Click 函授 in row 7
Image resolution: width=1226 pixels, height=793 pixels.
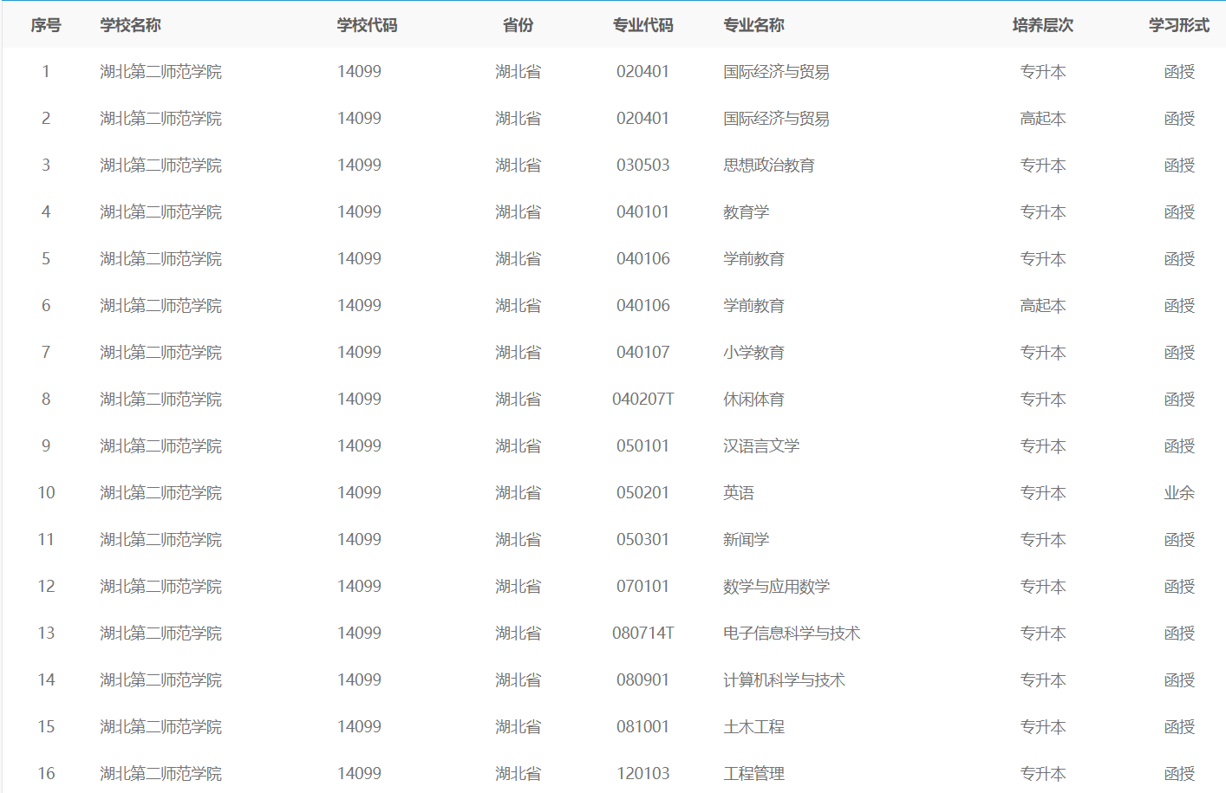pos(1179,353)
